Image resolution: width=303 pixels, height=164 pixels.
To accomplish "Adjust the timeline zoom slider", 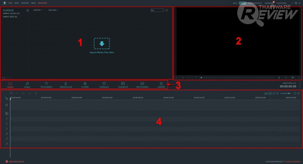I will pos(286,93).
